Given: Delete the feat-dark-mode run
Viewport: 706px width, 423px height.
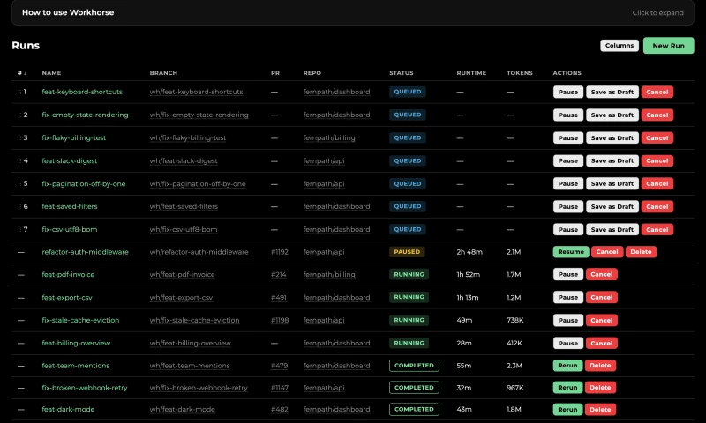Looking at the screenshot, I should pyautogui.click(x=600, y=410).
